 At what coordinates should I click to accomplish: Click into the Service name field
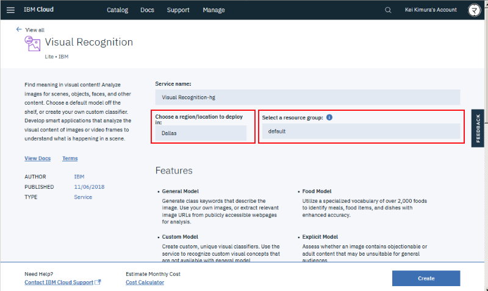307,97
